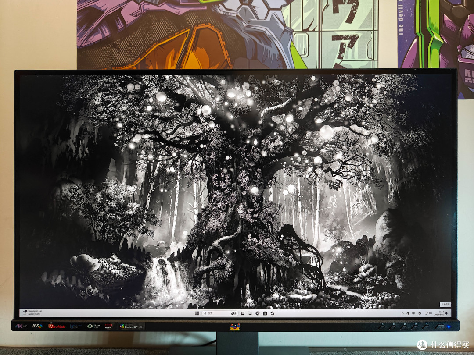
Task: Open Task View from the taskbar
Action: [x=242, y=314]
